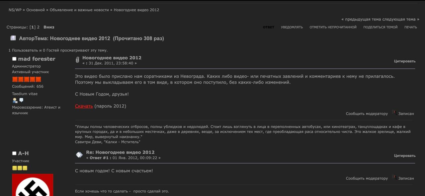
Task: Select УВЕДОМЛЯТЬ in the topic menu
Action: (292, 27)
